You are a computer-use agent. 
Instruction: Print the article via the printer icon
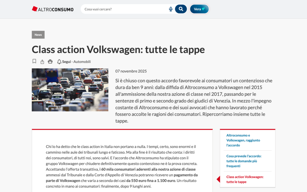point(50,62)
